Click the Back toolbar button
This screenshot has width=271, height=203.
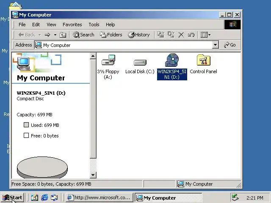(27, 35)
